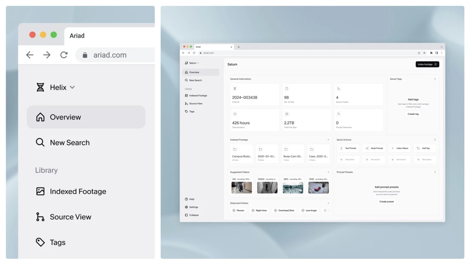Collapse the sidebar using the Collapse control
470x264 pixels.
pyautogui.click(x=192, y=215)
